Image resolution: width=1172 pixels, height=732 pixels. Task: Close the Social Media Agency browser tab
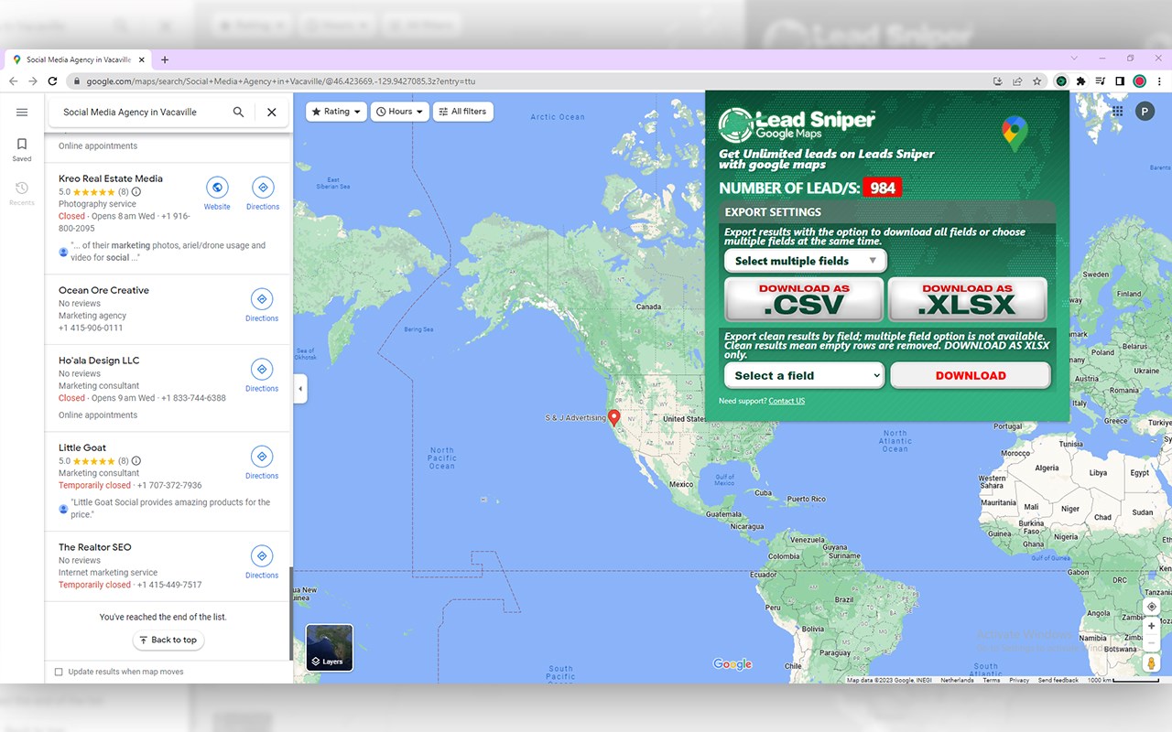[141, 59]
